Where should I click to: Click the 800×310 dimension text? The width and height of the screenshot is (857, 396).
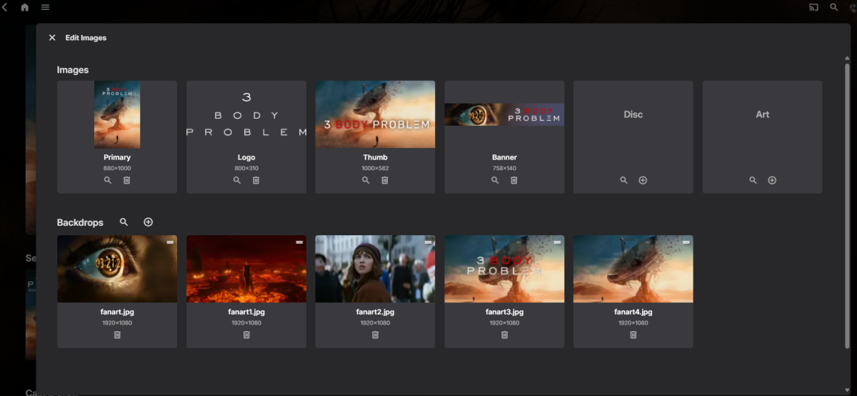[246, 169]
